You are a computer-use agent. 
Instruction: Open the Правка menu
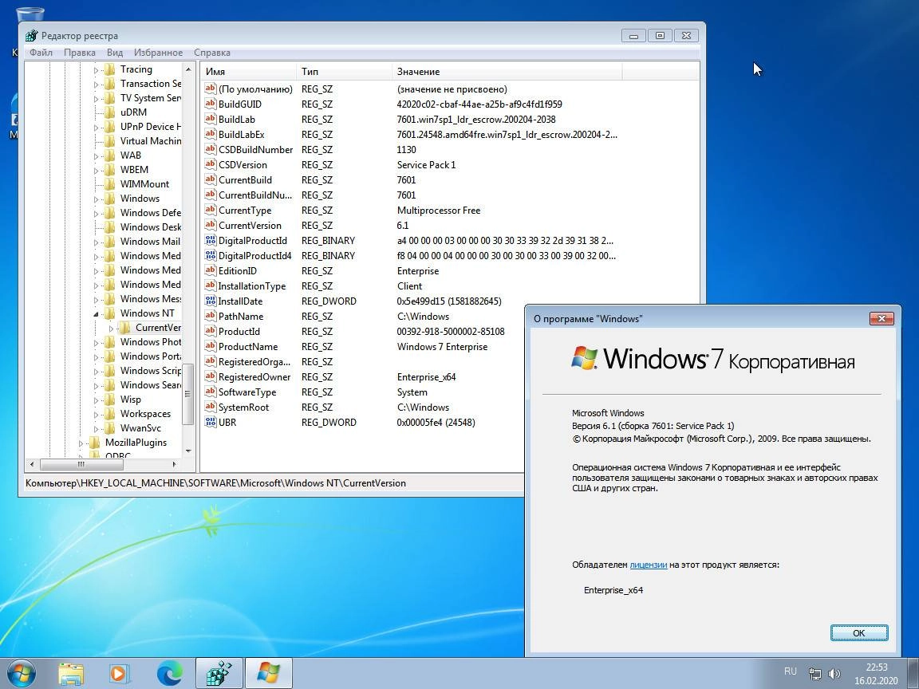click(79, 52)
